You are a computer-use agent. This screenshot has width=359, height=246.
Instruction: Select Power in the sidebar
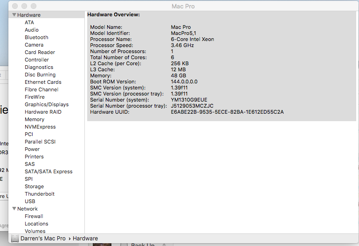point(32,149)
